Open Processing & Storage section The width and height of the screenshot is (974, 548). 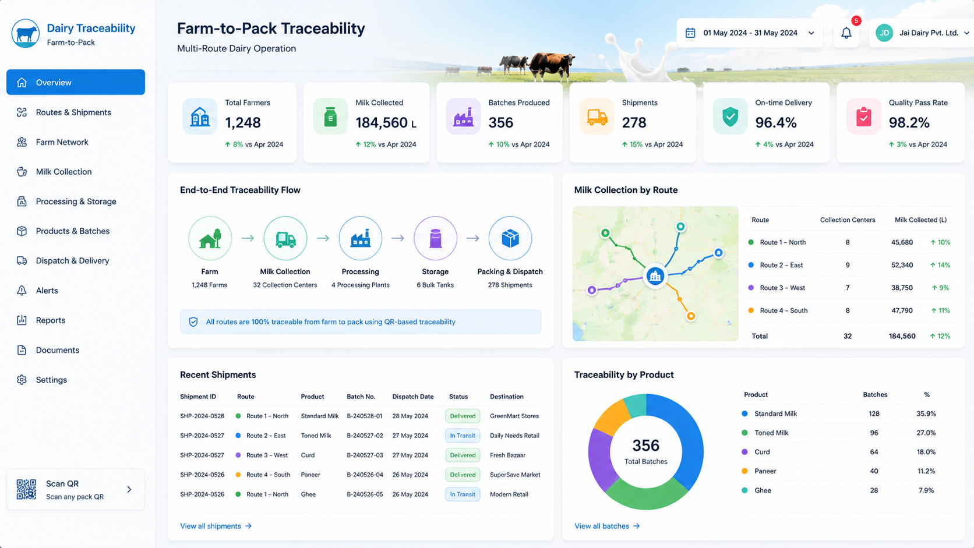coord(76,201)
